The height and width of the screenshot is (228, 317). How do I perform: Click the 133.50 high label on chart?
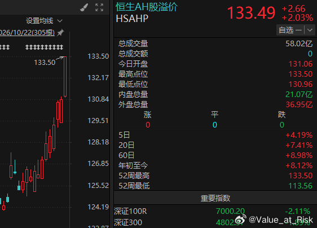(x=45, y=63)
